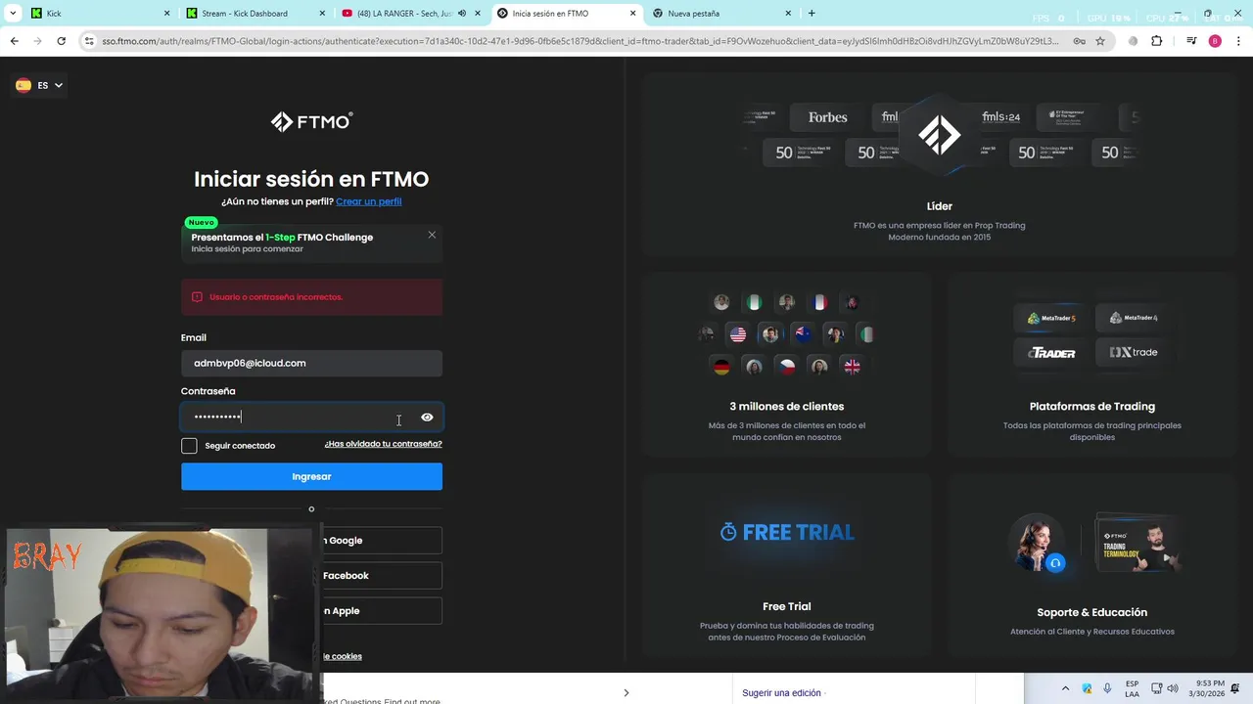Open the notifications bell in taskbar
Screen dimensions: 1253x704
tap(1236, 688)
